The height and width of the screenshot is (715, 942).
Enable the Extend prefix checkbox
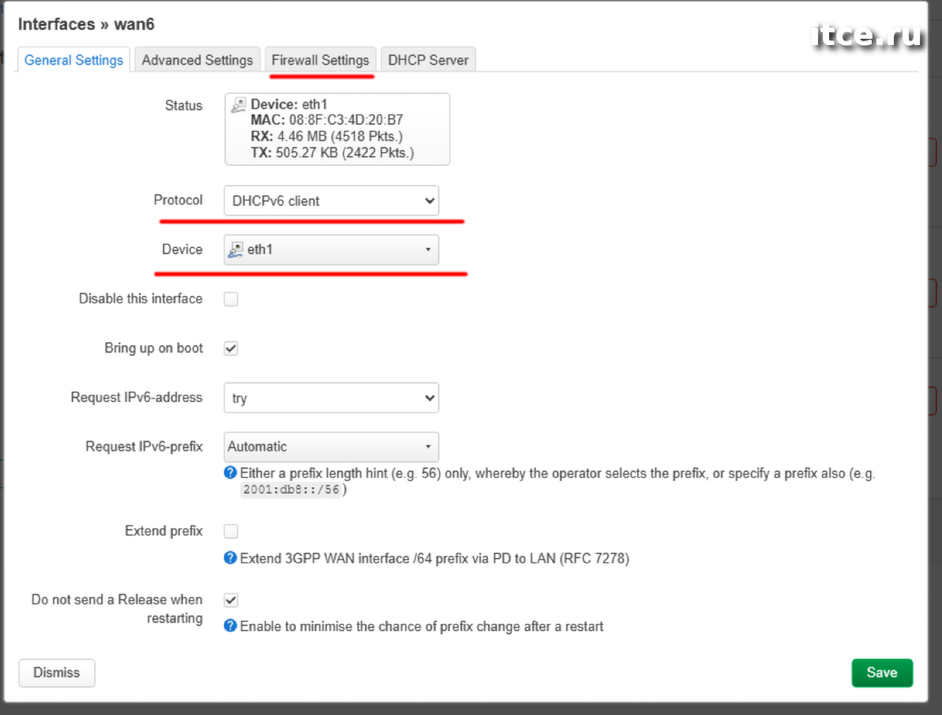click(x=231, y=531)
